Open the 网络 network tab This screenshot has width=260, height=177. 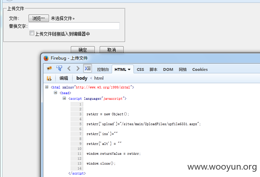(x=182, y=69)
